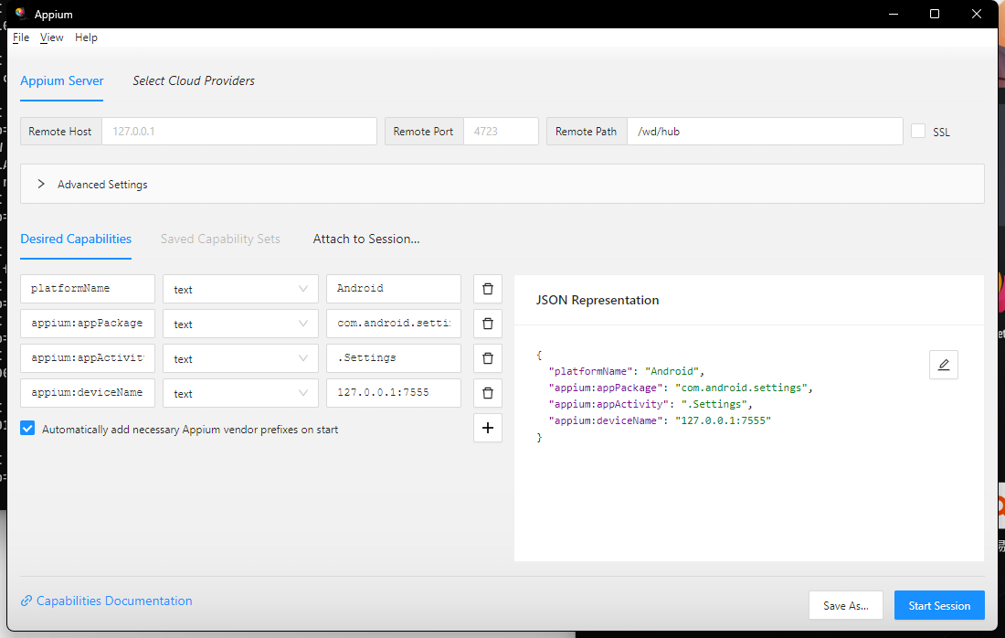Uncheck automatically add Appium vendor prefixes

coord(27,429)
